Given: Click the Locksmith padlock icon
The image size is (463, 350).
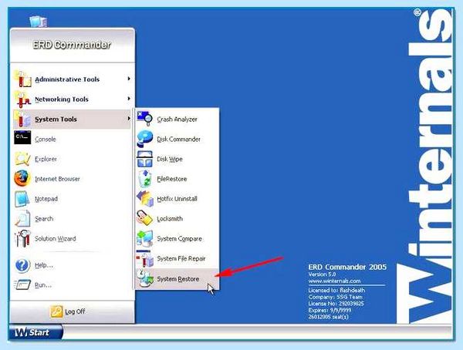Looking at the screenshot, I should [145, 218].
